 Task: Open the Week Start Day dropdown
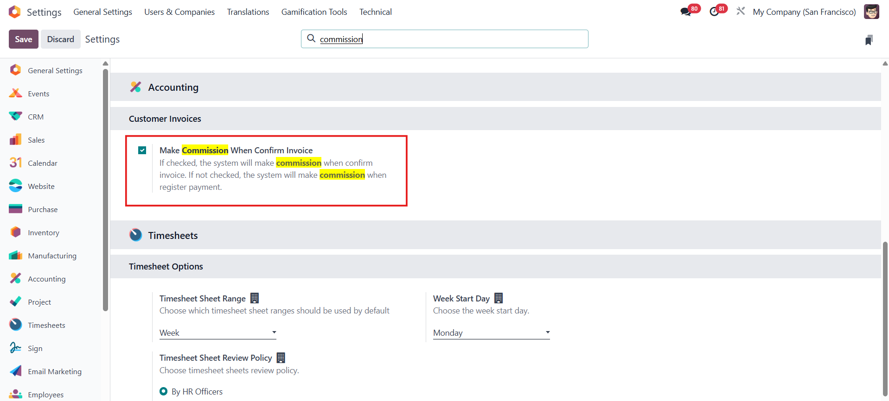tap(491, 333)
